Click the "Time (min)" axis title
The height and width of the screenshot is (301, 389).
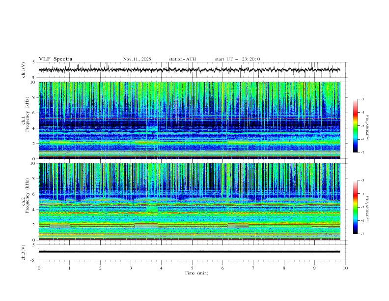click(196, 273)
